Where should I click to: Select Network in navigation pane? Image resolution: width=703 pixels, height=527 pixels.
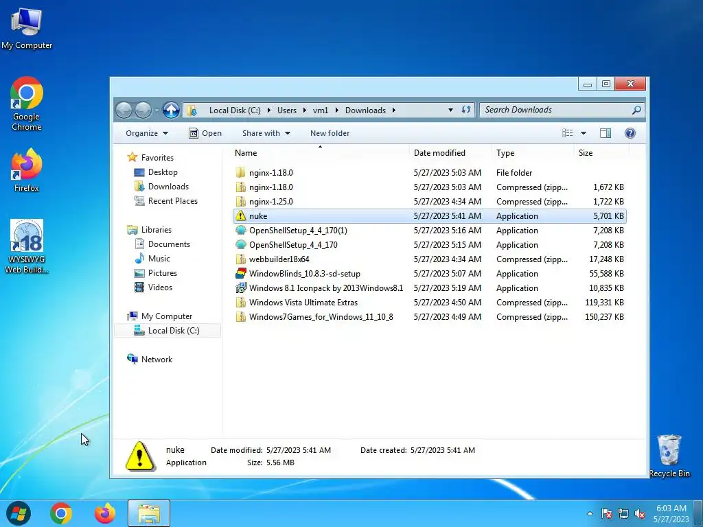point(150,360)
